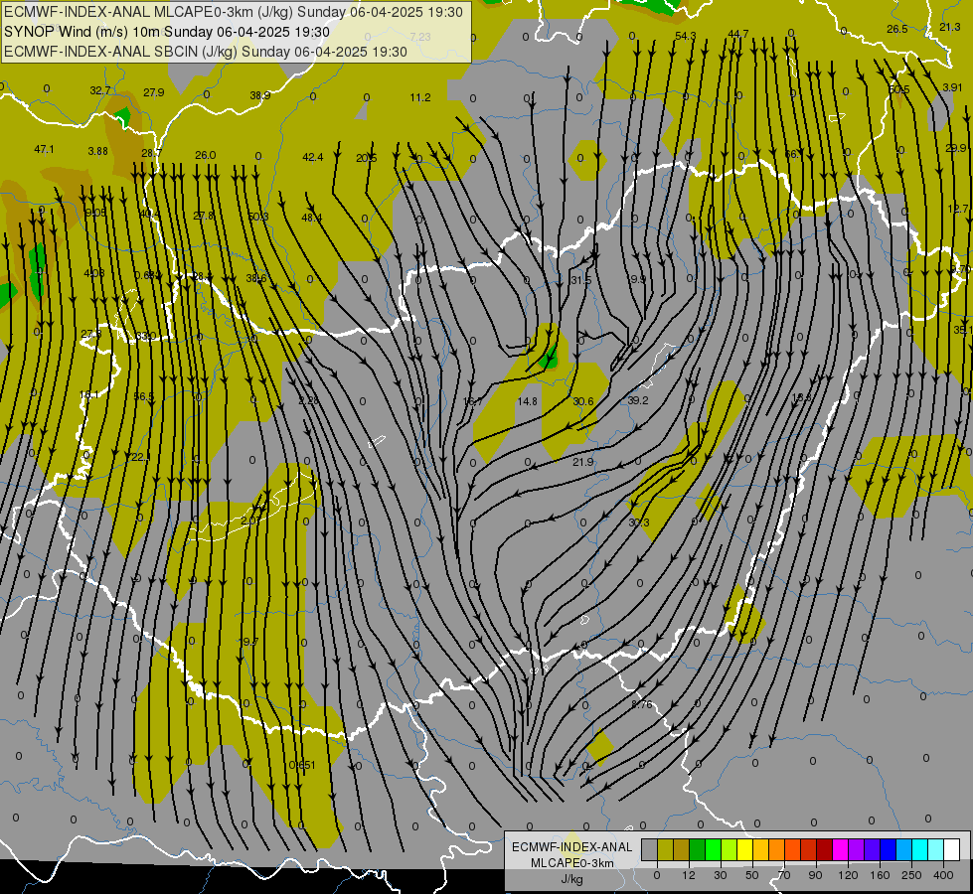Click the legend tick label 120

coord(848,875)
